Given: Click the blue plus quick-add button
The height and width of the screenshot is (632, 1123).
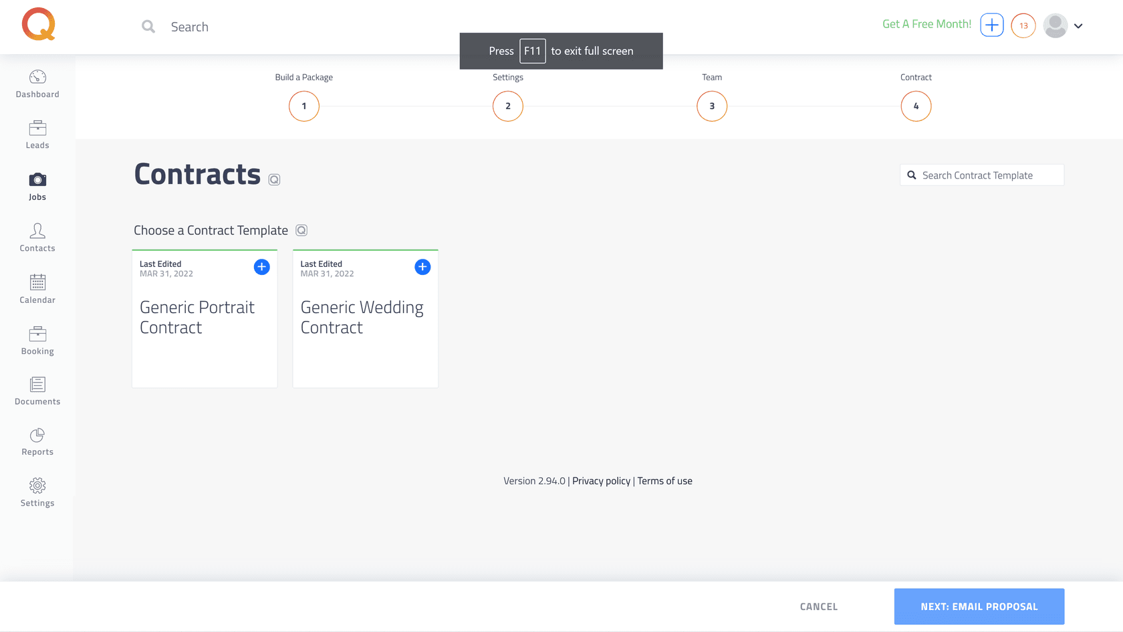Looking at the screenshot, I should (992, 25).
